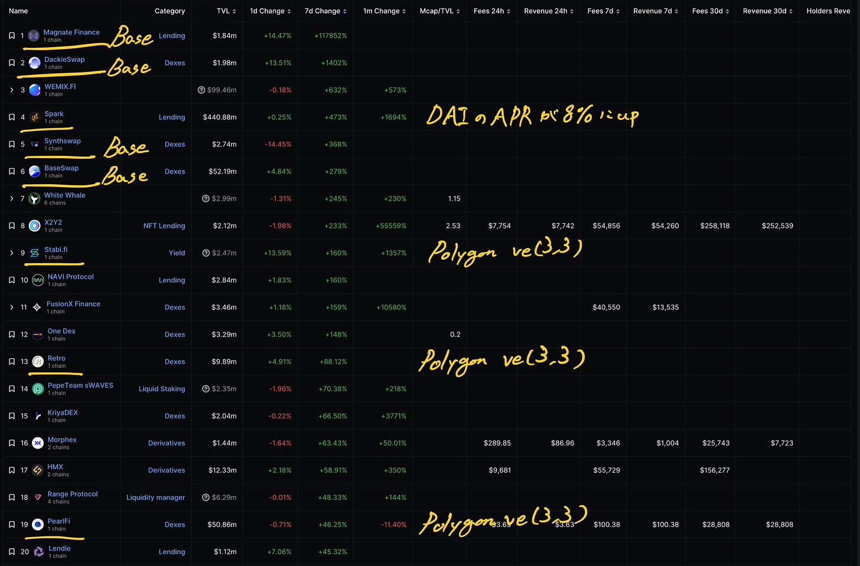Click the PearlFi logo
860x566 pixels.
38,525
